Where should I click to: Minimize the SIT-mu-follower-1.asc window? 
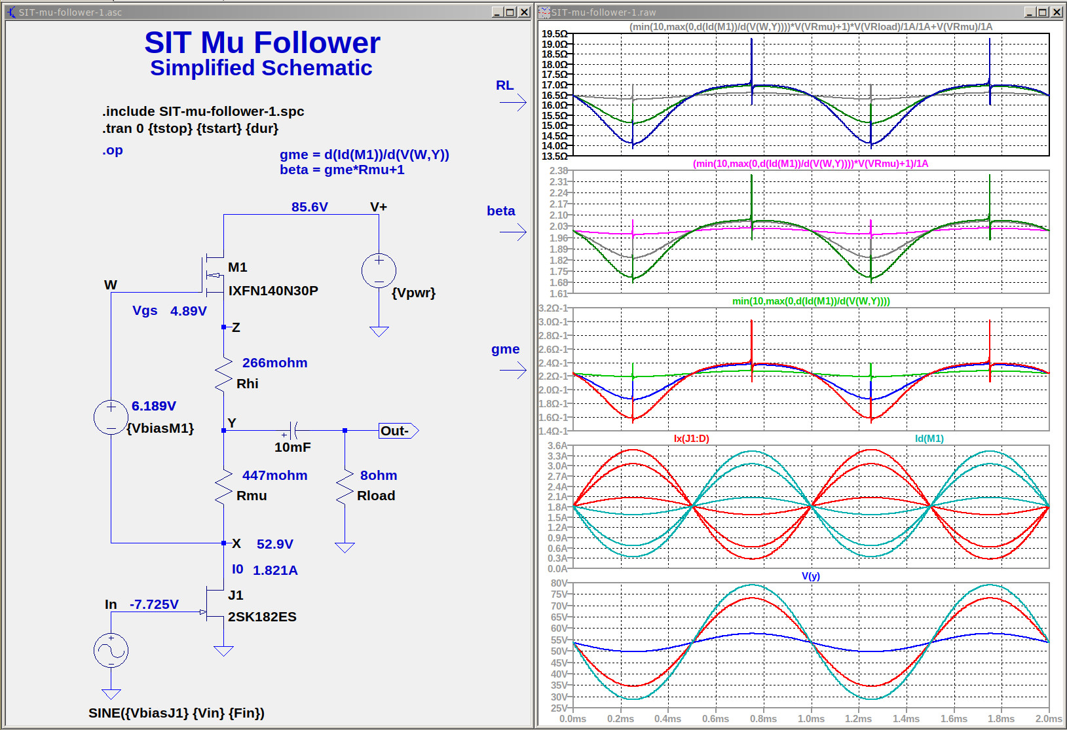(x=498, y=12)
